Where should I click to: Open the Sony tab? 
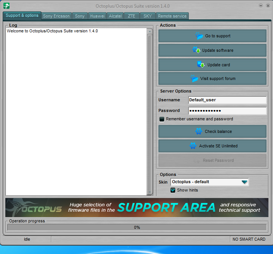[x=80, y=16]
